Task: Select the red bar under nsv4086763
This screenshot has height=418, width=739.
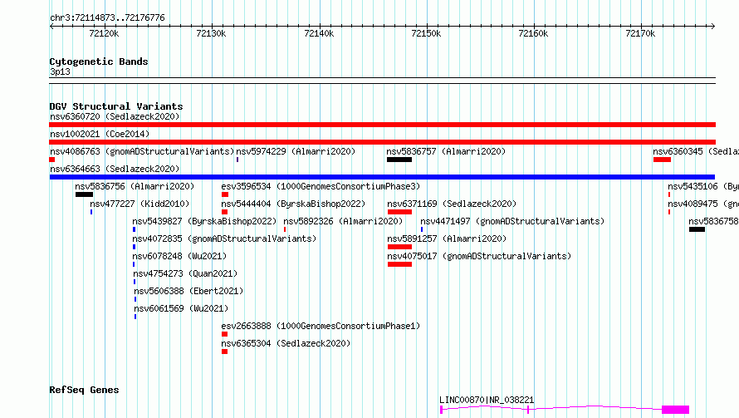Action: click(x=51, y=160)
